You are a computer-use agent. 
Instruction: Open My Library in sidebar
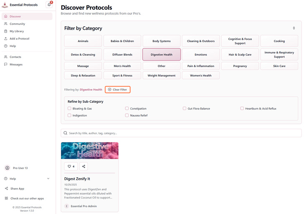pyautogui.click(x=17, y=31)
